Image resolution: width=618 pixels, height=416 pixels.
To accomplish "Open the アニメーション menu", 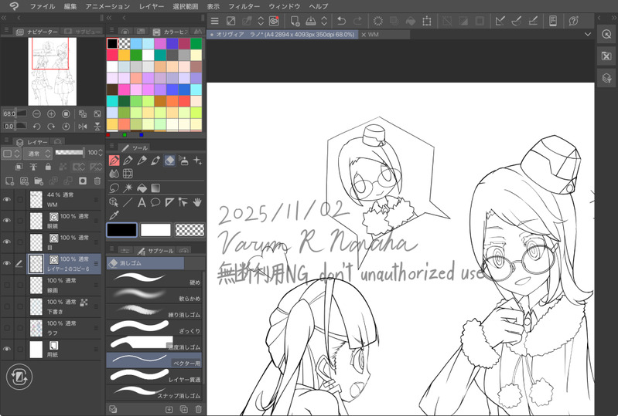I will tap(108, 6).
